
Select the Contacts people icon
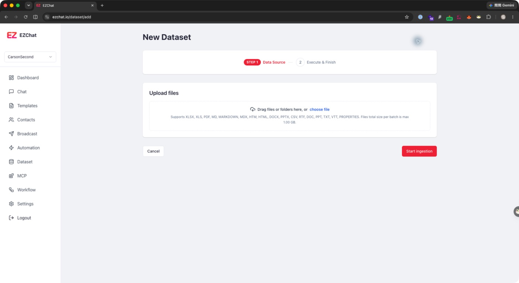pos(11,120)
